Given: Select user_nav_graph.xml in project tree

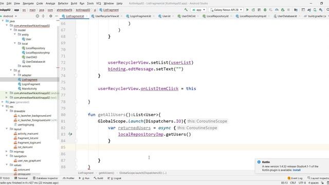Looking at the screenshot, I should point(29,160).
